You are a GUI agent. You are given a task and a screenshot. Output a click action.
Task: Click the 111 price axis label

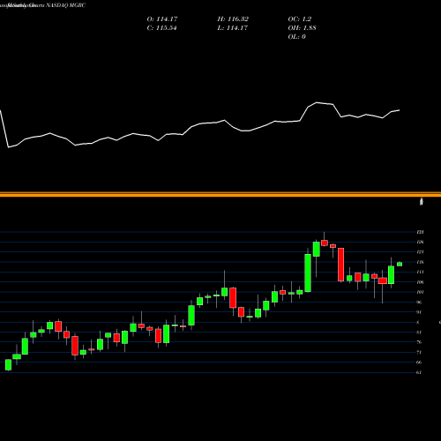tap(420, 273)
